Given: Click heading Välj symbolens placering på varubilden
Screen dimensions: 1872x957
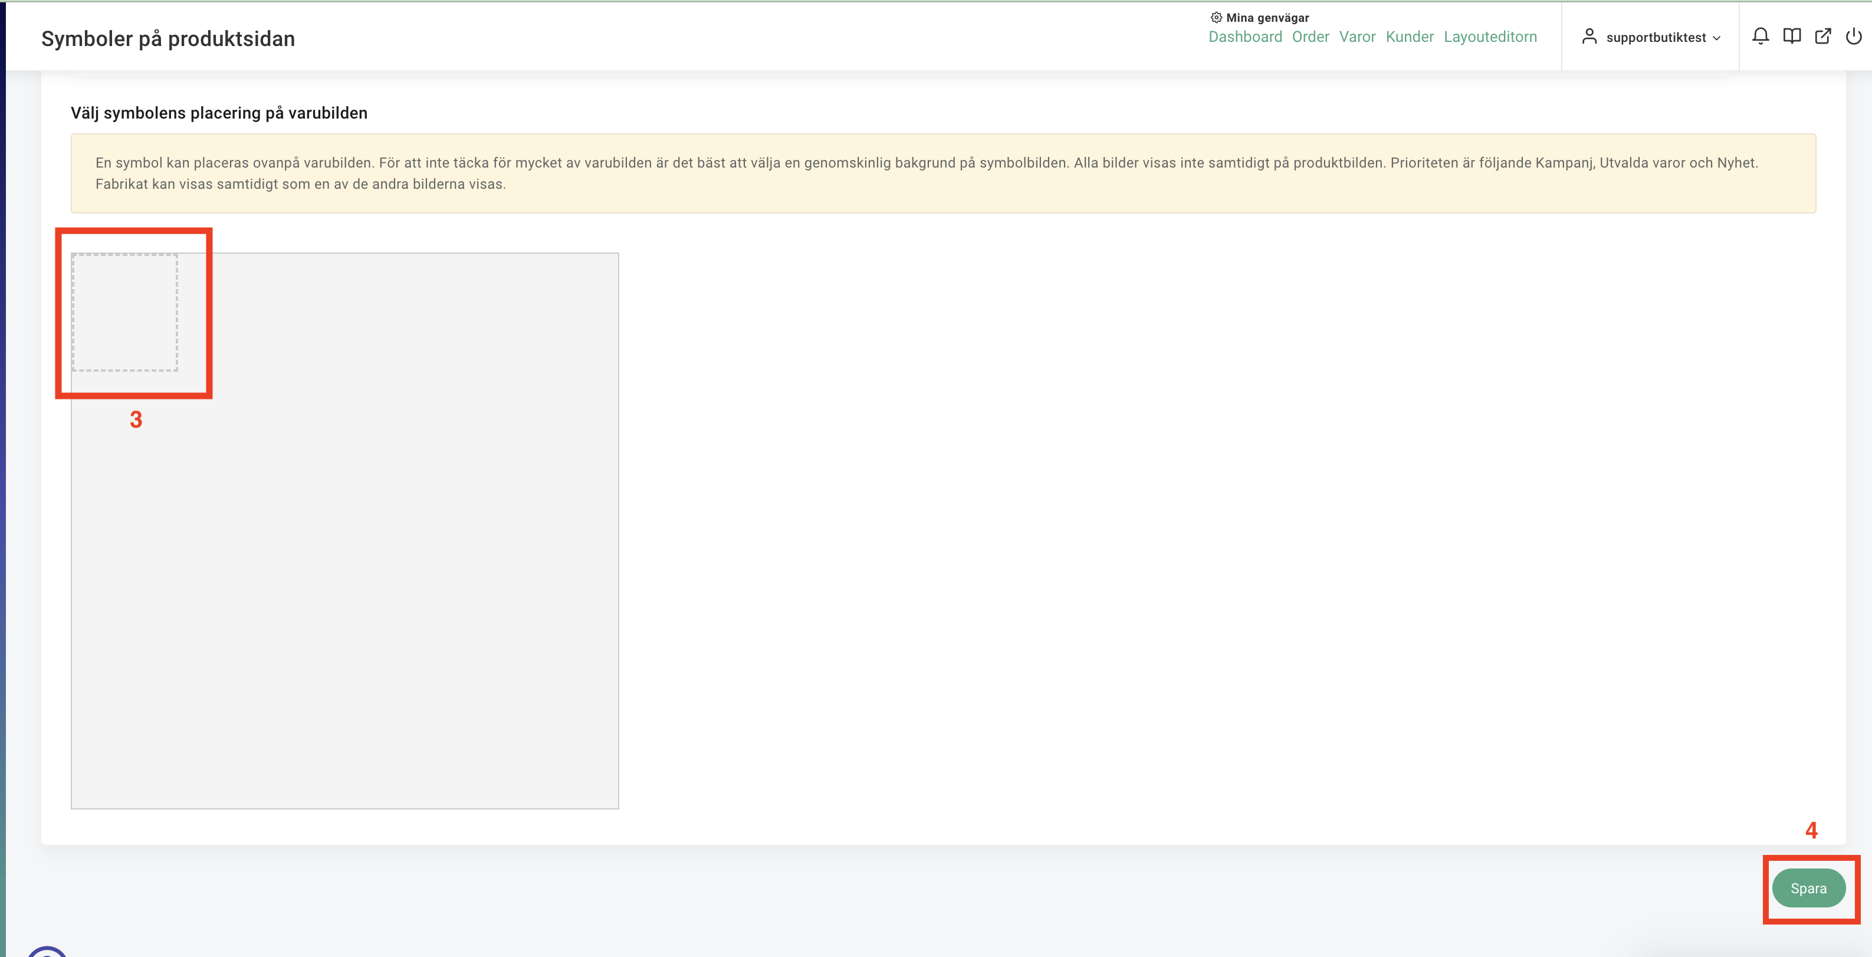Looking at the screenshot, I should tap(219, 113).
